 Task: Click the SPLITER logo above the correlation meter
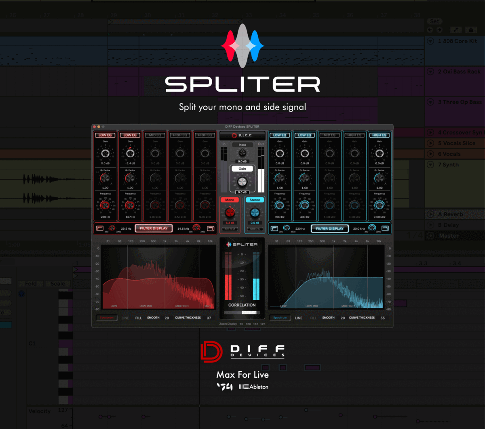coord(242,244)
